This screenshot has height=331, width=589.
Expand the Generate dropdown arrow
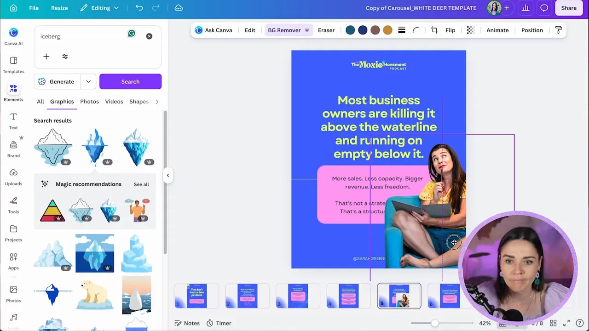click(x=88, y=81)
